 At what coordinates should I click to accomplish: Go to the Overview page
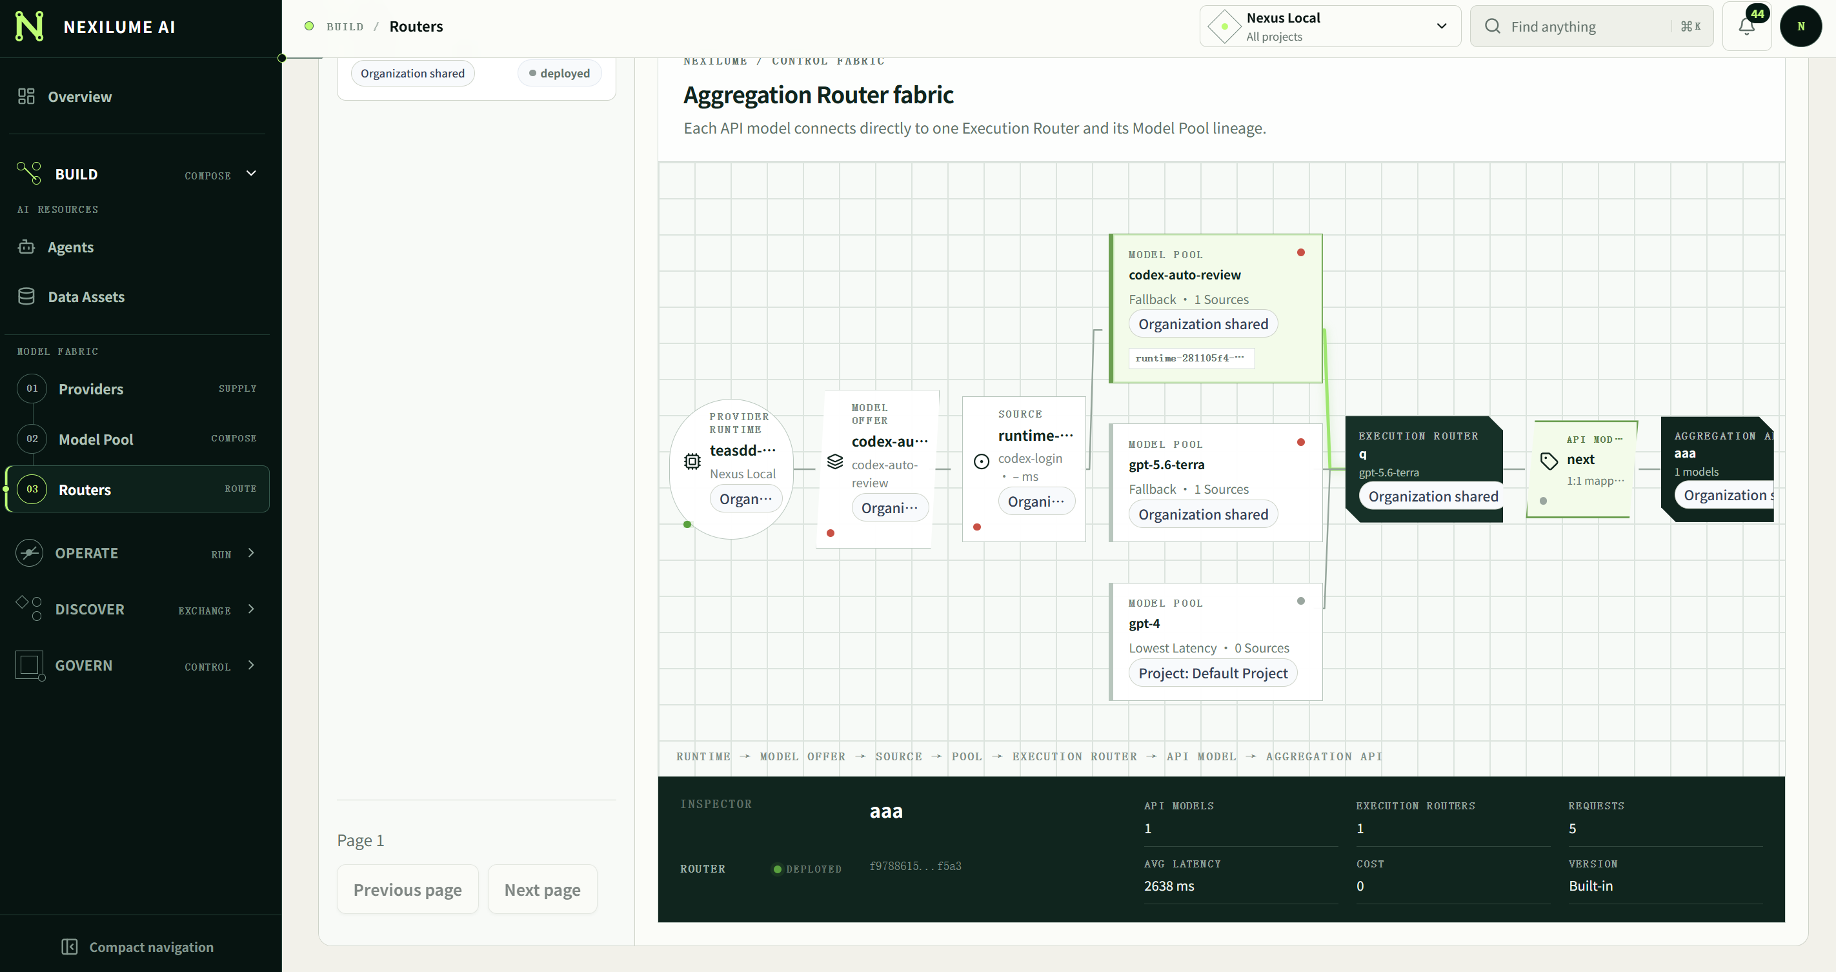[137, 96]
